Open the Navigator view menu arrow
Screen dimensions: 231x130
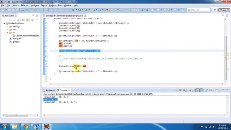point(37,19)
